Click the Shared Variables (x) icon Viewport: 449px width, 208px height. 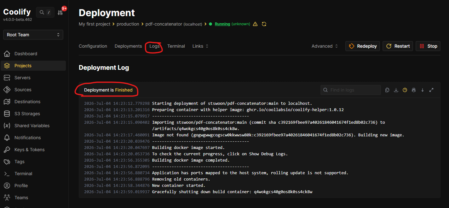click(x=7, y=126)
